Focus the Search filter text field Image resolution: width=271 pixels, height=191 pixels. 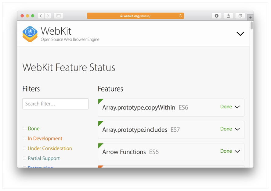pos(56,104)
